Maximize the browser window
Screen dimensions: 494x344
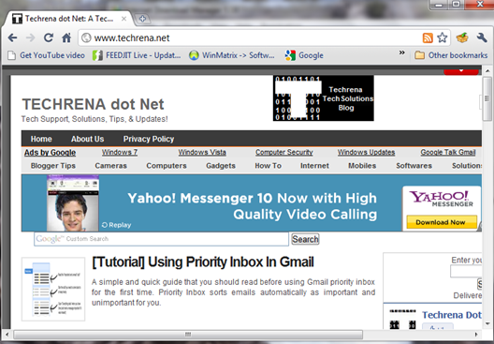[x=457, y=5]
